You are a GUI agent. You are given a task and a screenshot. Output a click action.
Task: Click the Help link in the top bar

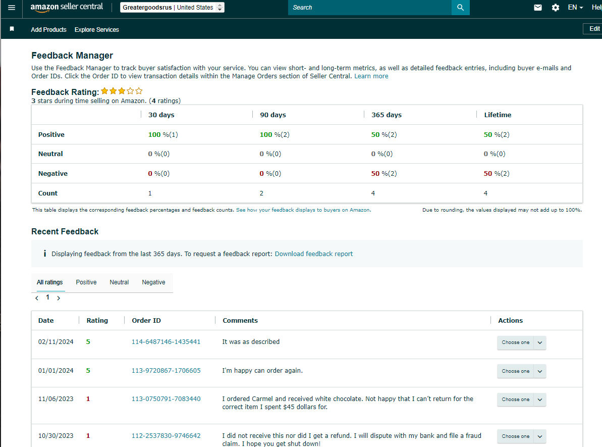(596, 7)
